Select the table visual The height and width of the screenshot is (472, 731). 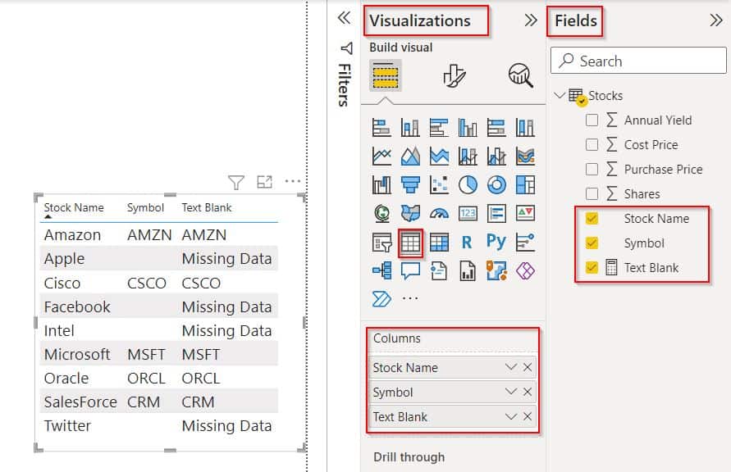coord(410,243)
